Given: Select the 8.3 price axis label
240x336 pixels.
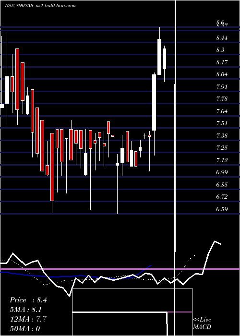Looking at the screenshot, I should click(220, 50).
